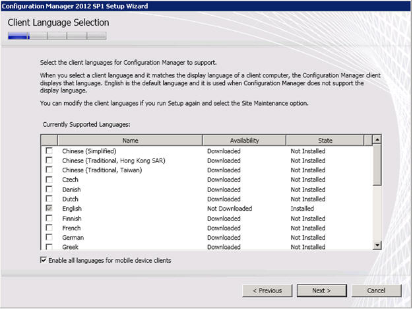The width and height of the screenshot is (413, 309).
Task: Cancel the setup wizard
Action: [x=376, y=291]
